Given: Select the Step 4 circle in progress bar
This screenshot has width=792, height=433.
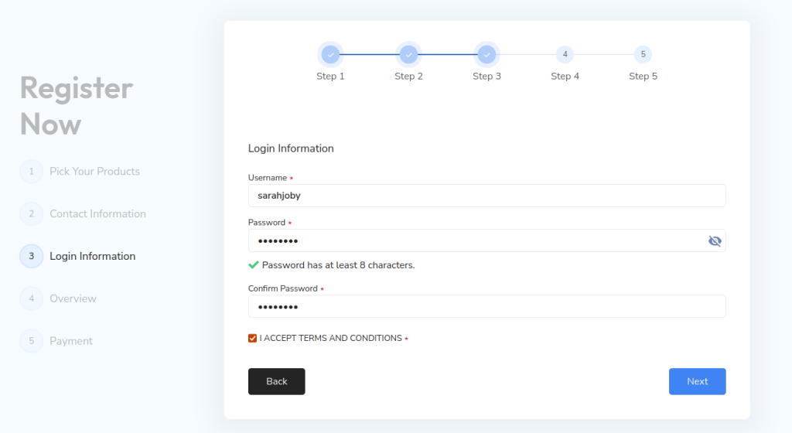Looking at the screenshot, I should 565,54.
